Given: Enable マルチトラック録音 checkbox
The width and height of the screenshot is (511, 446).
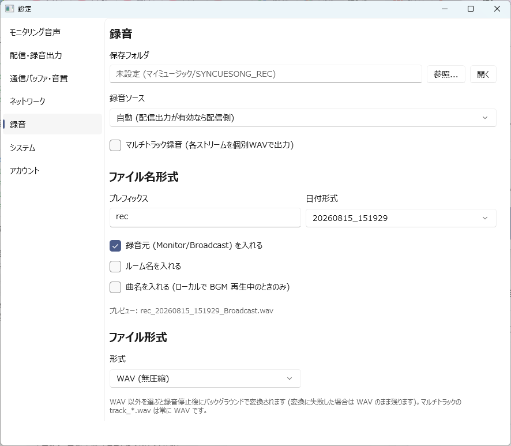Looking at the screenshot, I should point(115,145).
